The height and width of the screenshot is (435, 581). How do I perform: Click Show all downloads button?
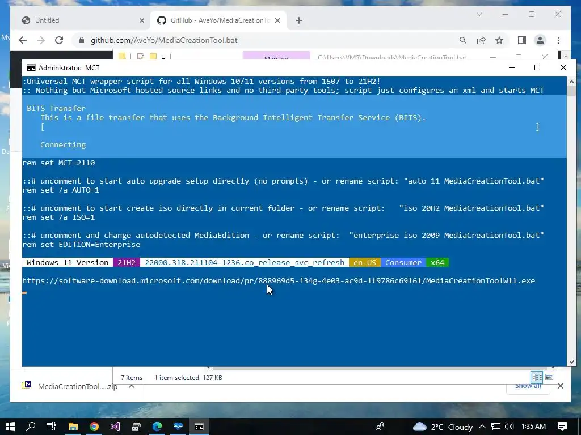tap(528, 386)
